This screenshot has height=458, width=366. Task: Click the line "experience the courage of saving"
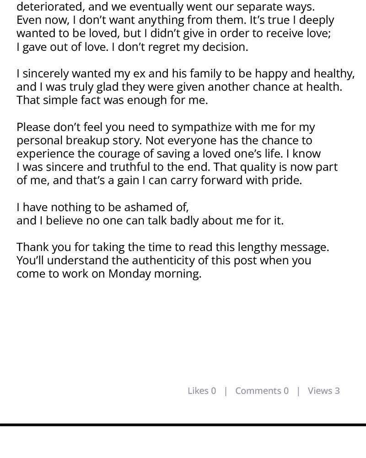coord(168,153)
